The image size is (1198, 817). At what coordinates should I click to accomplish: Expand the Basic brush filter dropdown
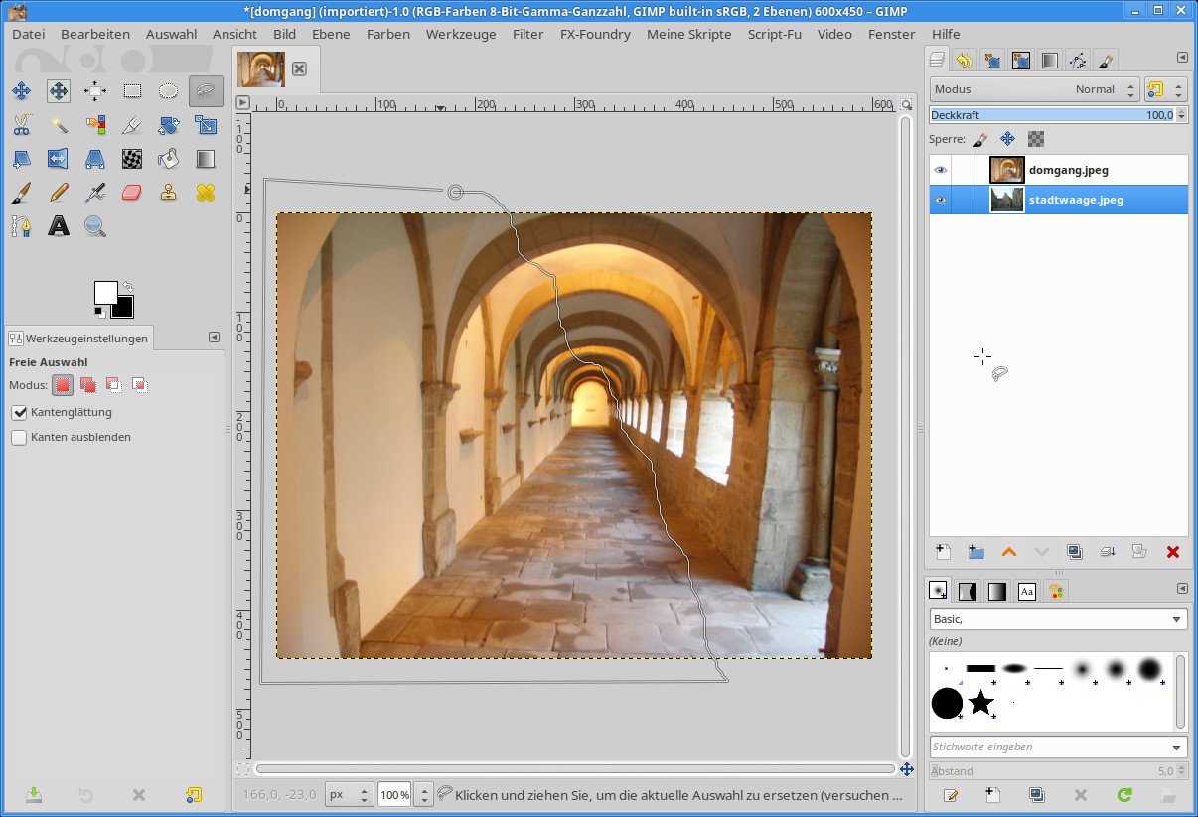1178,619
